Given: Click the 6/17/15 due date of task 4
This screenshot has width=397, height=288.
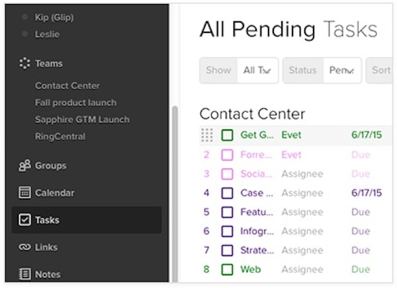Looking at the screenshot, I should point(366,194).
